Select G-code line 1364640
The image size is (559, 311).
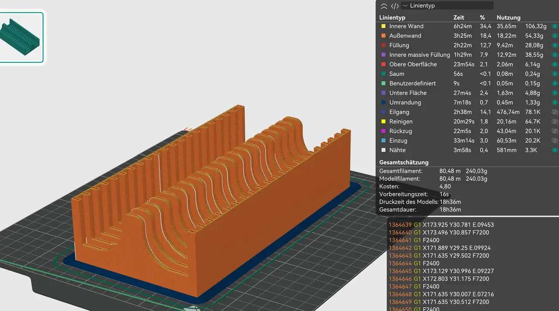coord(438,232)
